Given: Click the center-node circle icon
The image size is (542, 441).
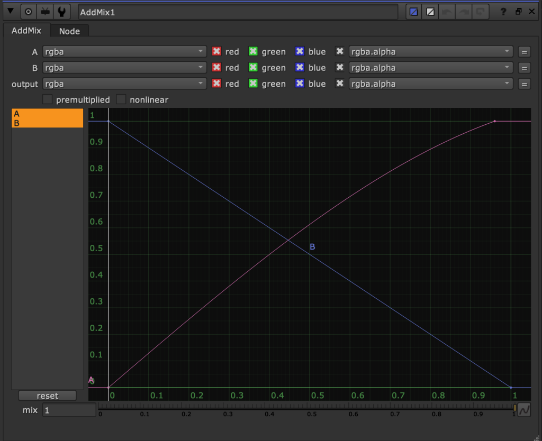Looking at the screenshot, I should (x=29, y=12).
